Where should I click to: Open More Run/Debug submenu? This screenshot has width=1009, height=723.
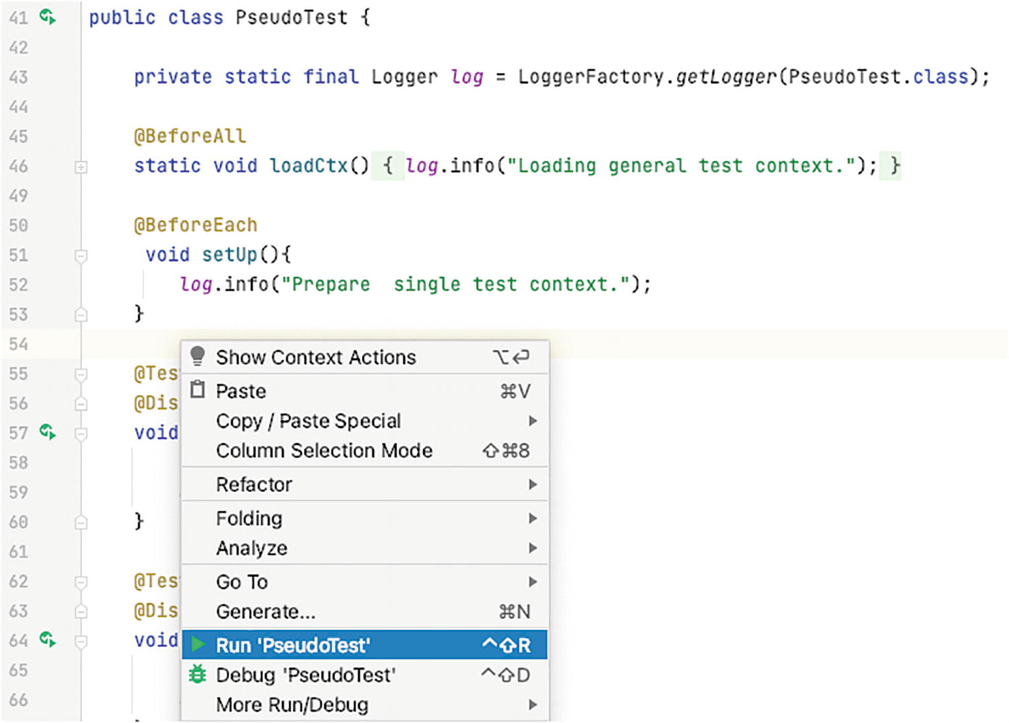click(x=365, y=704)
